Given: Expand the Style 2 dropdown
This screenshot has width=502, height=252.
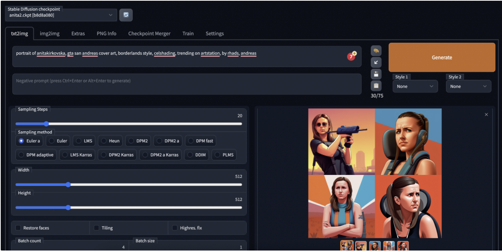Looking at the screenshot, I should coord(468,87).
